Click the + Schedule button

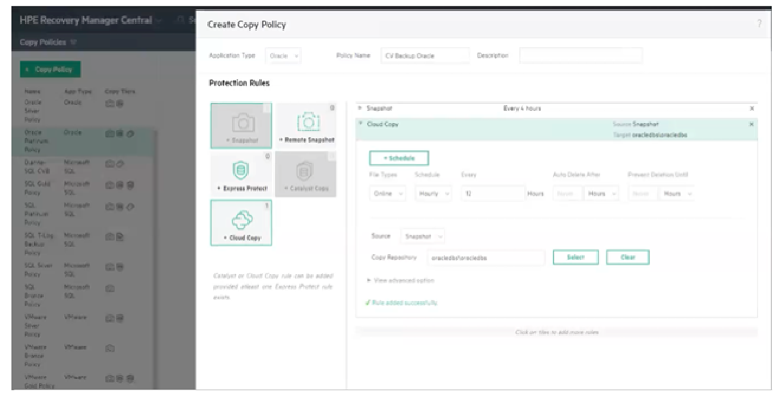point(399,158)
